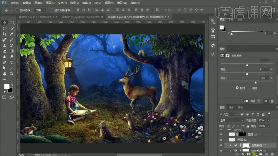
Task: Hide layer 图层 12
Action: [x=221, y=140]
